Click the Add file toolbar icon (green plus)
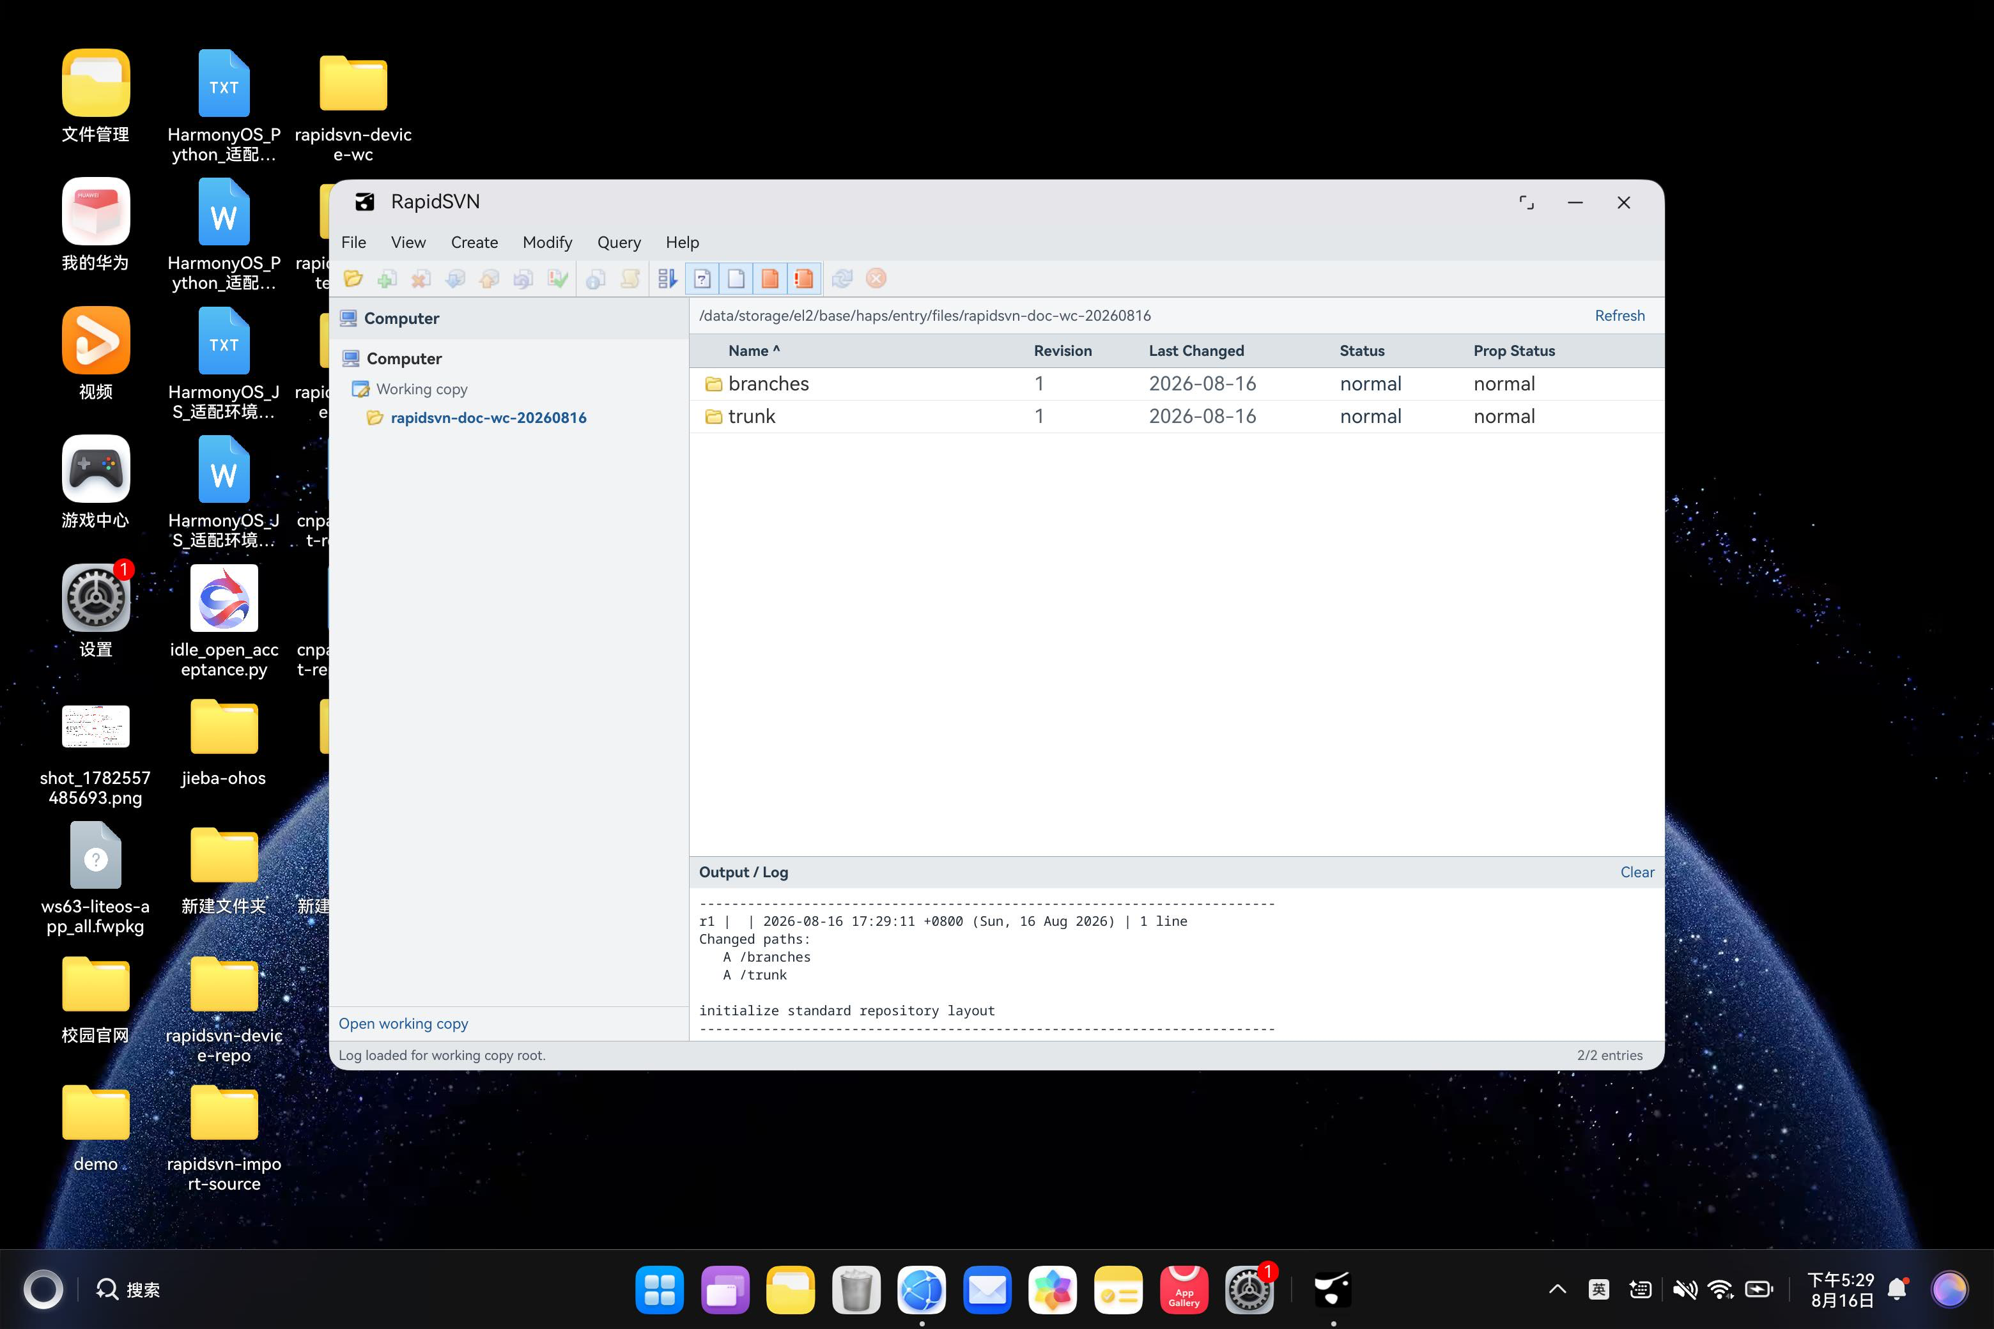1994x1329 pixels. tap(387, 278)
